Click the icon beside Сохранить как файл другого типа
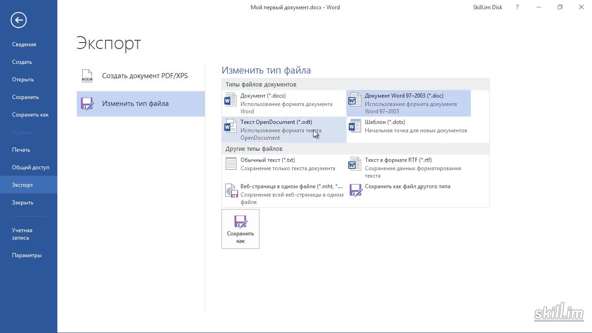Screen dimensions: 592x333 pyautogui.click(x=356, y=190)
